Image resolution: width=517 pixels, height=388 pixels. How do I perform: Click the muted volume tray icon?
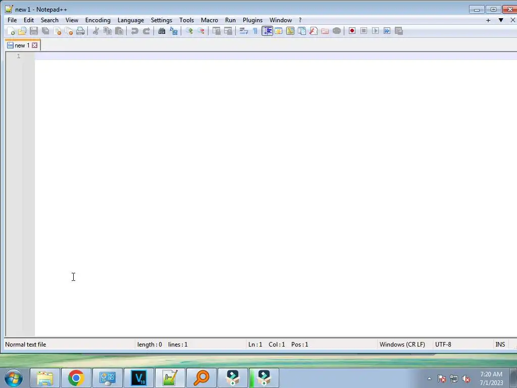point(466,379)
